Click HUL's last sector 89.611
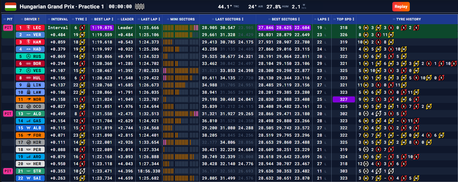This screenshot has width=458, height=182. point(210,78)
